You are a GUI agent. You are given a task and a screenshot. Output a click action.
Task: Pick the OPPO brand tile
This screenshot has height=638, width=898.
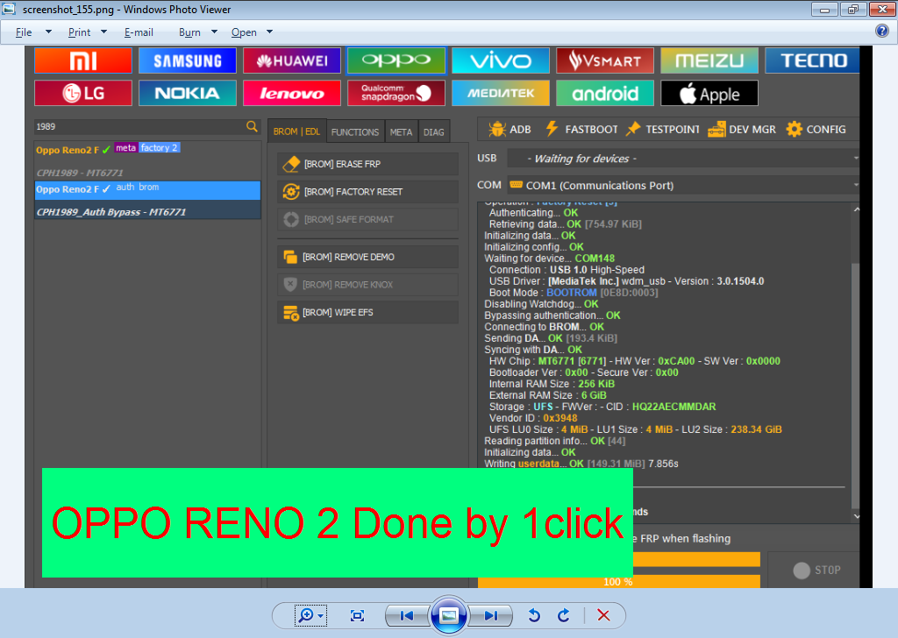(396, 60)
